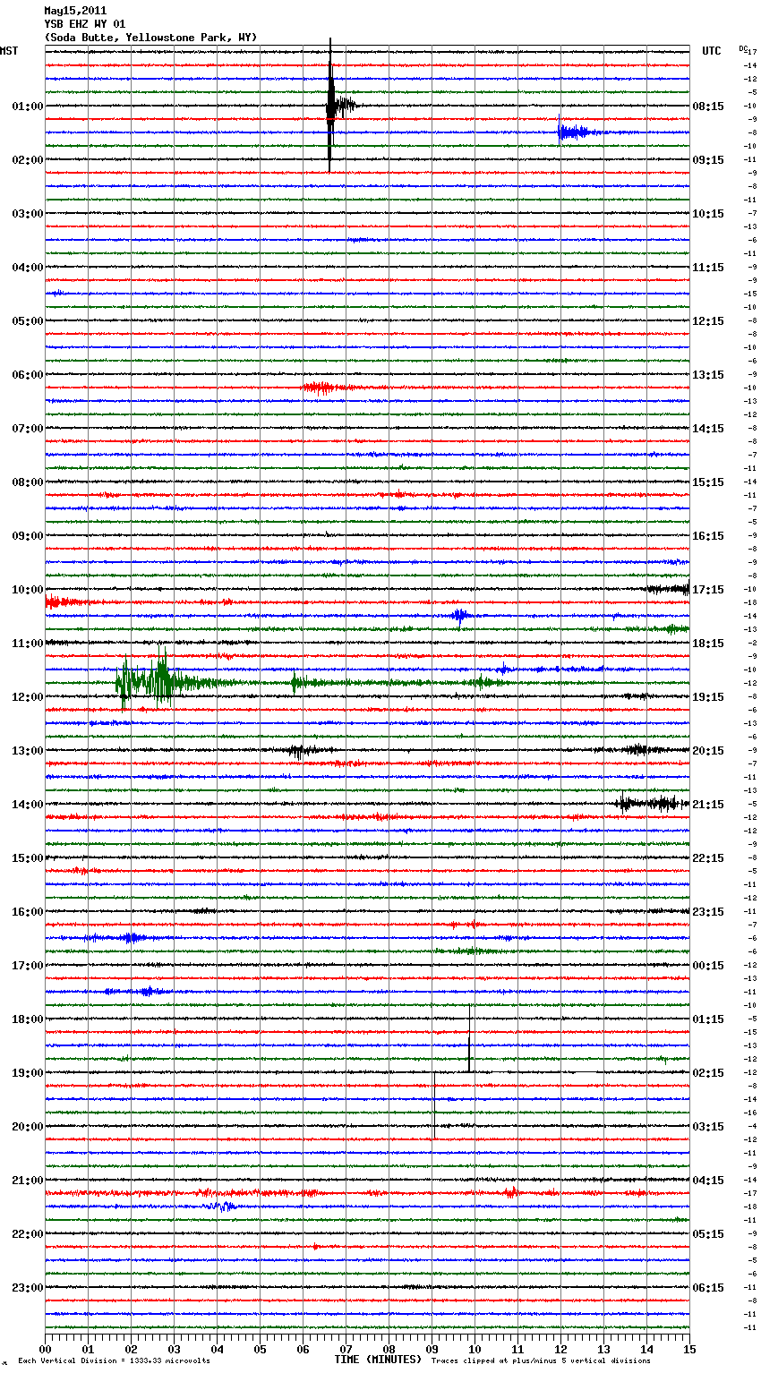This screenshot has width=761, height=1373.
Task: Select the station code YSB EHZ WY 01
Action: tap(85, 24)
